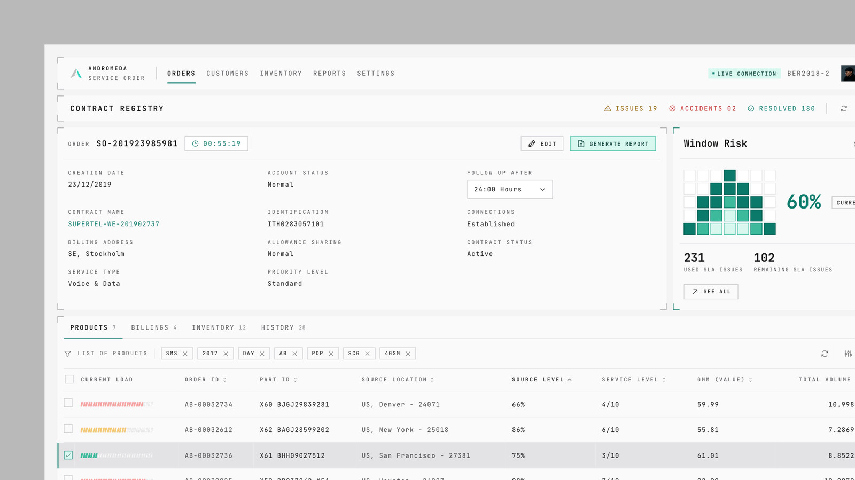
Task: Sort by Part ID column
Action: pos(278,380)
